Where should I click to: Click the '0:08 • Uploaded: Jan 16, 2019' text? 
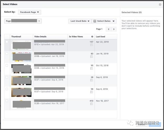click(49, 56)
